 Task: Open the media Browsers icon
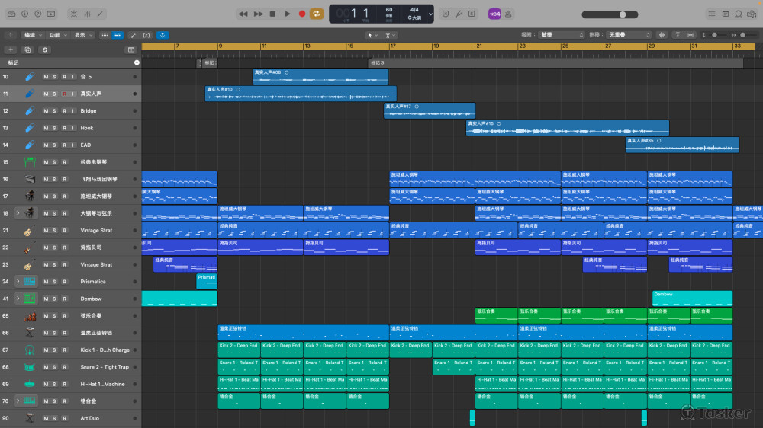coord(752,14)
